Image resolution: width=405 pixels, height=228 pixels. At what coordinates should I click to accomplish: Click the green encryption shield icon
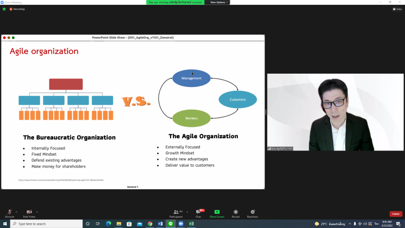point(4,9)
